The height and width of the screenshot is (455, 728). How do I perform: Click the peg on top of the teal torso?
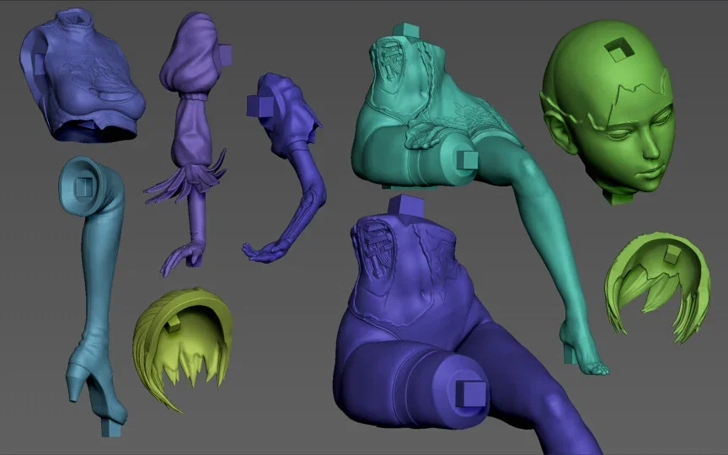click(405, 30)
